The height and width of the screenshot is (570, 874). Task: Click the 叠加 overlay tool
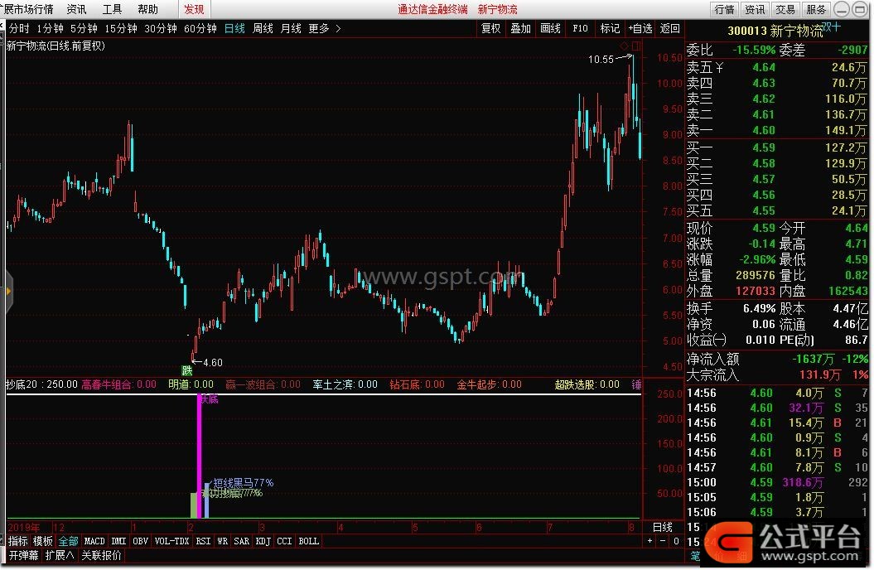520,28
